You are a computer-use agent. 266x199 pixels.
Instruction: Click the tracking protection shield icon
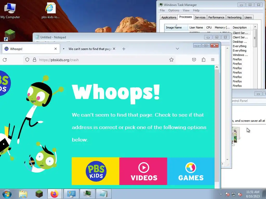click(27, 60)
